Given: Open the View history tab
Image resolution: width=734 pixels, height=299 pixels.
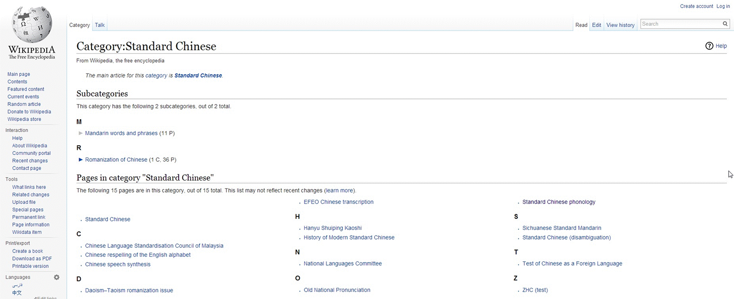Looking at the screenshot, I should (620, 25).
